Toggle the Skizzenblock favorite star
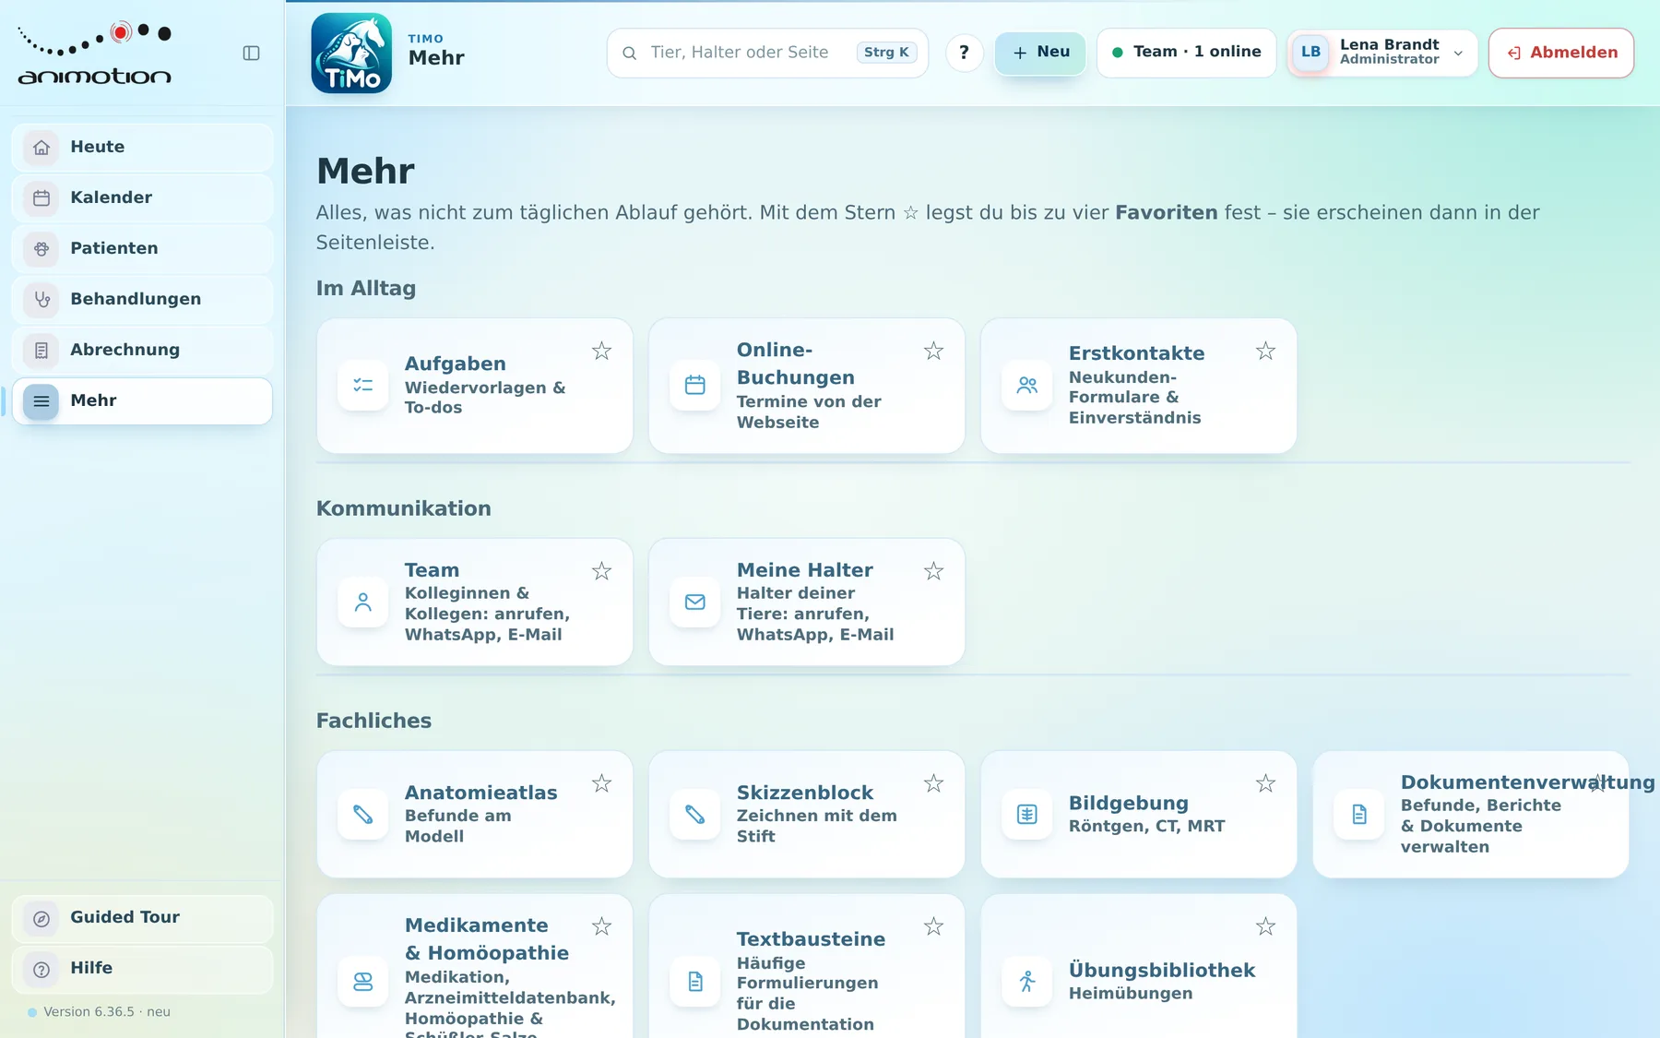 pos(933,783)
